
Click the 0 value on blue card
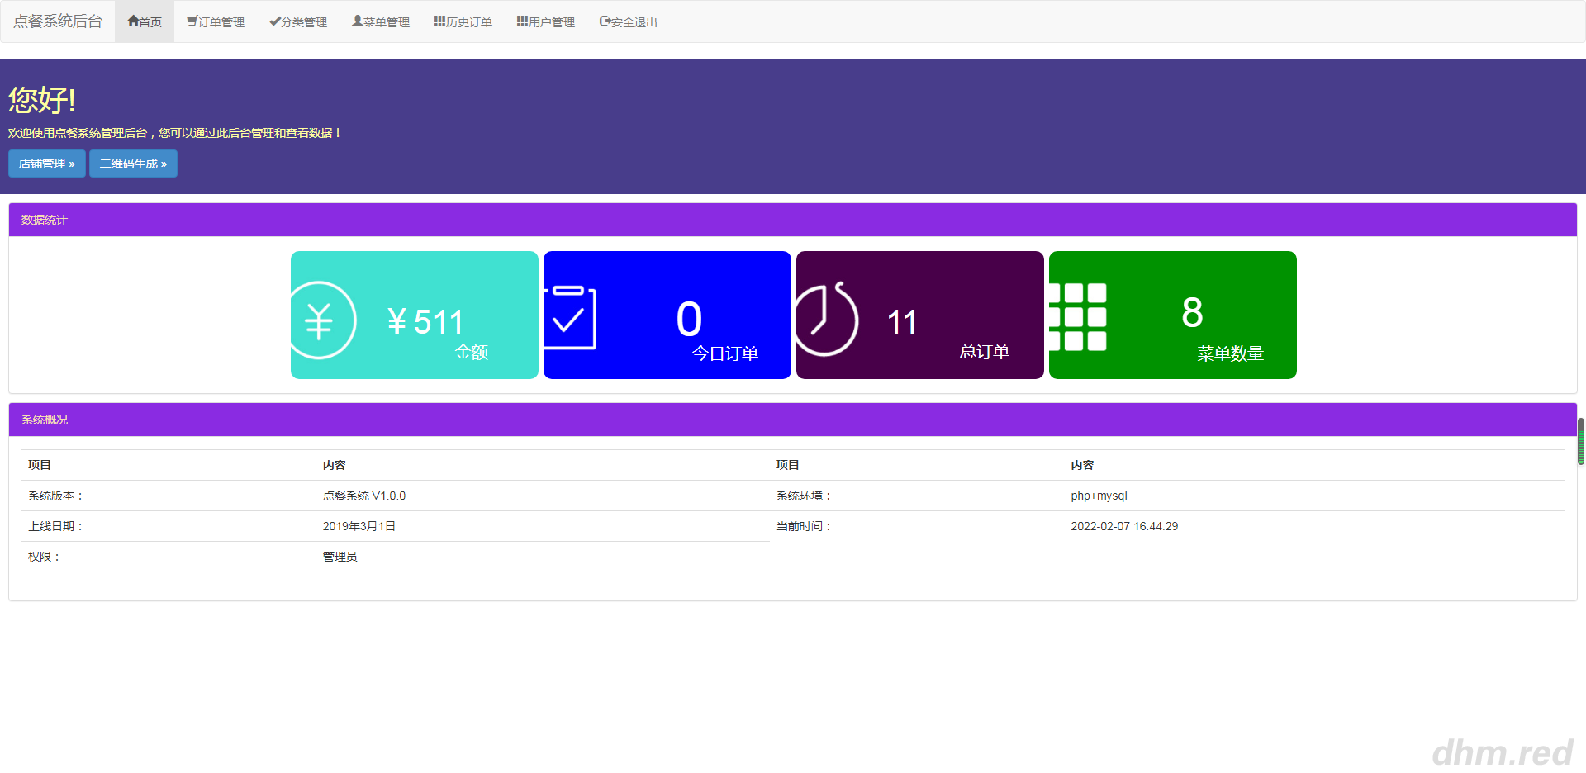click(689, 319)
